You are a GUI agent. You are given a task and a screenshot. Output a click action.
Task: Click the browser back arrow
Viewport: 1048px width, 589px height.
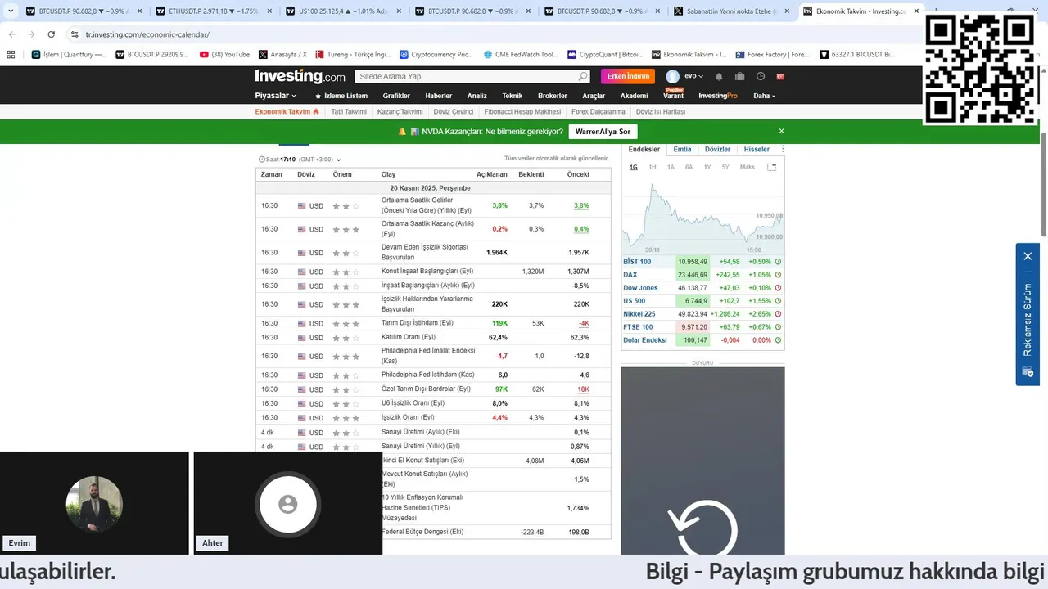point(11,34)
